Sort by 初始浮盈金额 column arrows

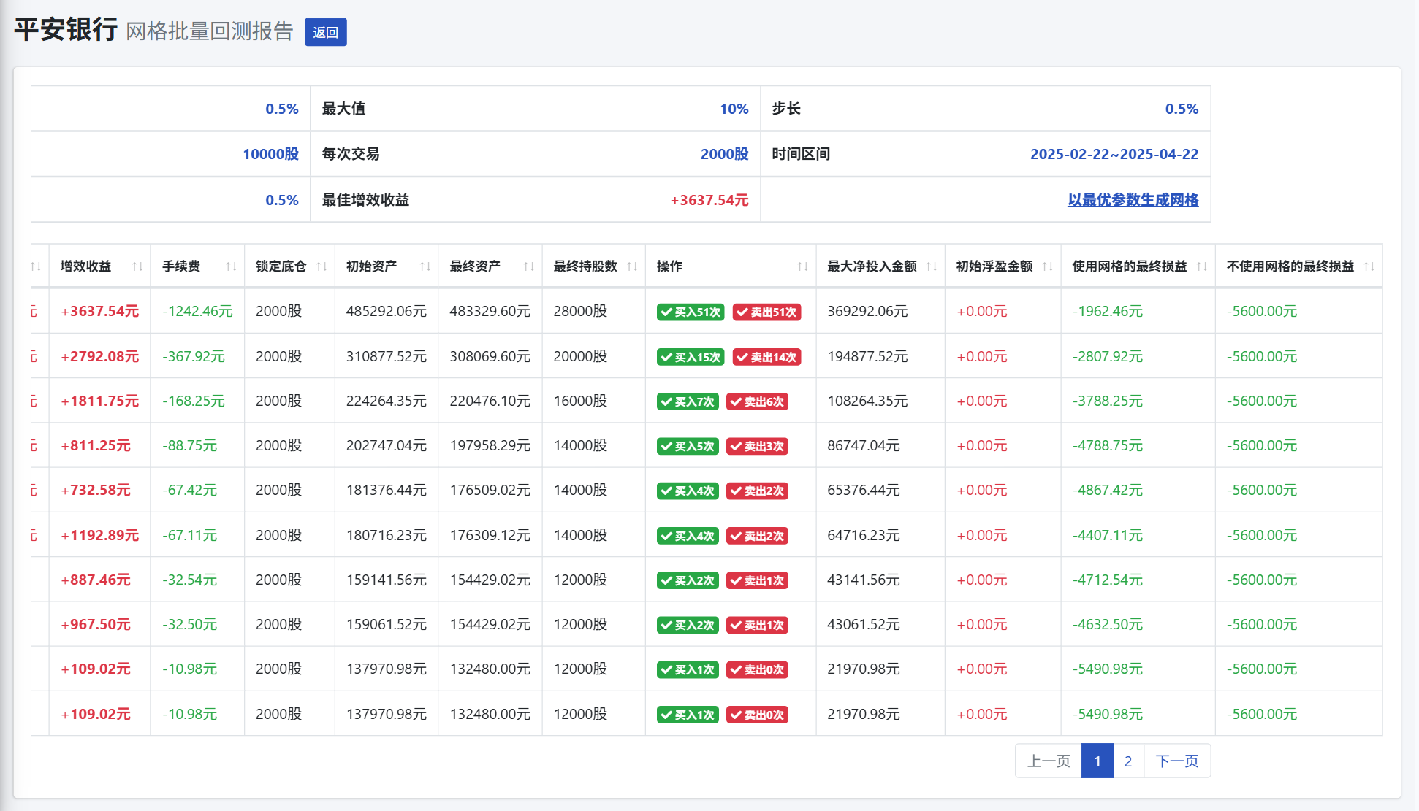pyautogui.click(x=1048, y=266)
